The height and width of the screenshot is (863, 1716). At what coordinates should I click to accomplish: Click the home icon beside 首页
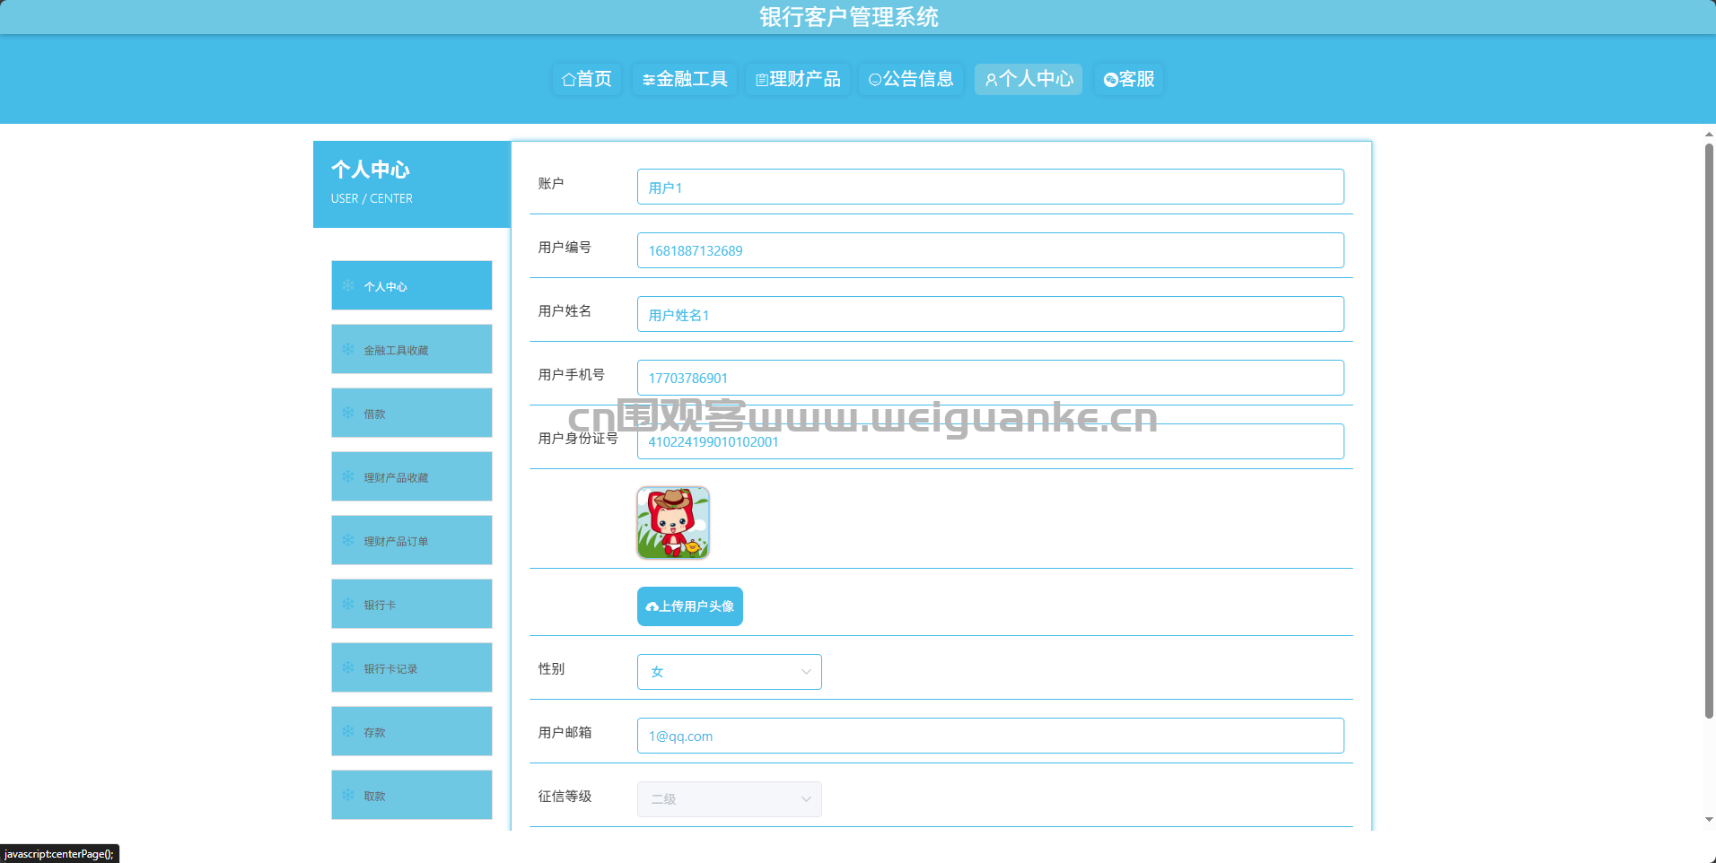568,80
